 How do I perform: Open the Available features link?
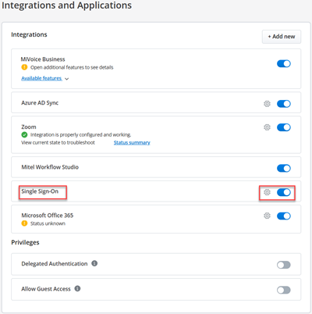click(41, 78)
